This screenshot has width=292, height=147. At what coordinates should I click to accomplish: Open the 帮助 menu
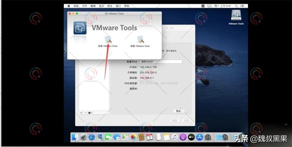tap(127, 6)
